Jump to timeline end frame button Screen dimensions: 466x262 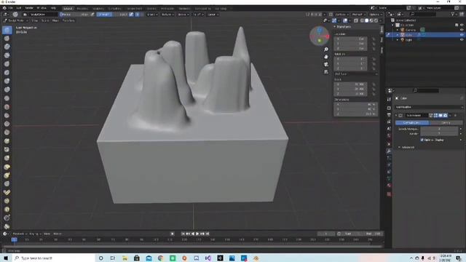click(x=208, y=234)
